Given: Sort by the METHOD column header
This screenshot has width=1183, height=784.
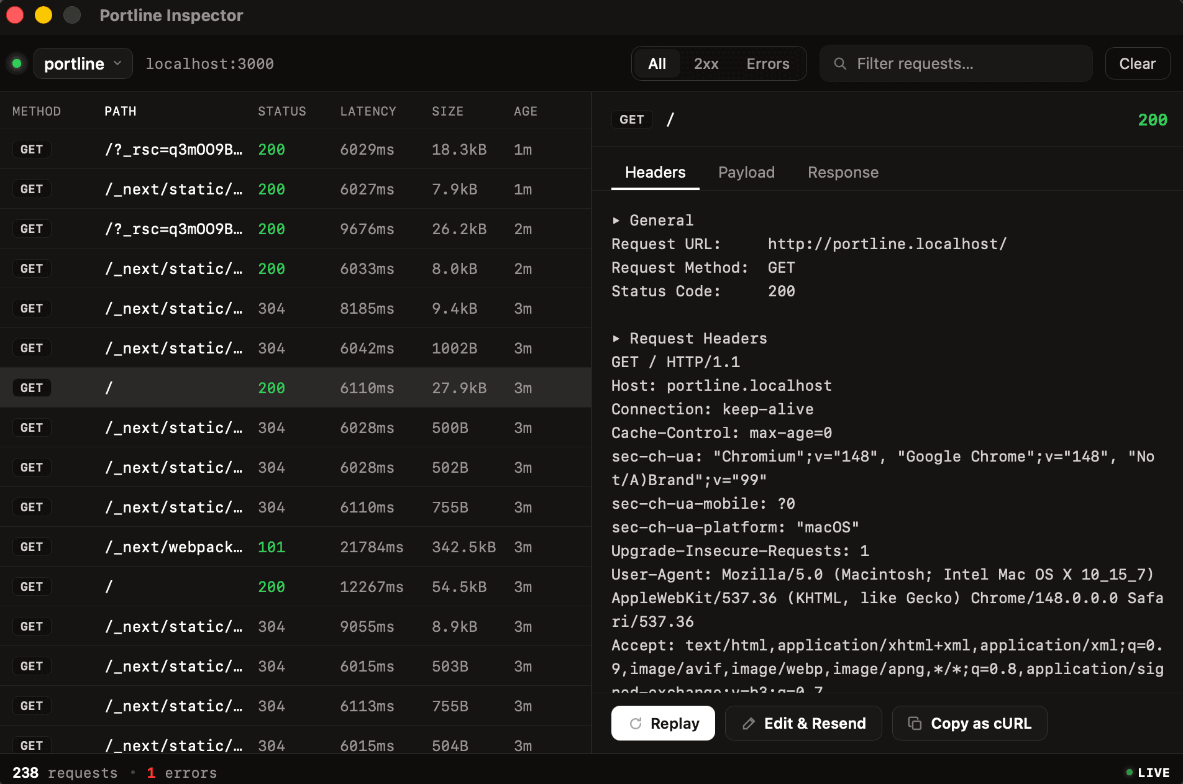Looking at the screenshot, I should (37, 111).
